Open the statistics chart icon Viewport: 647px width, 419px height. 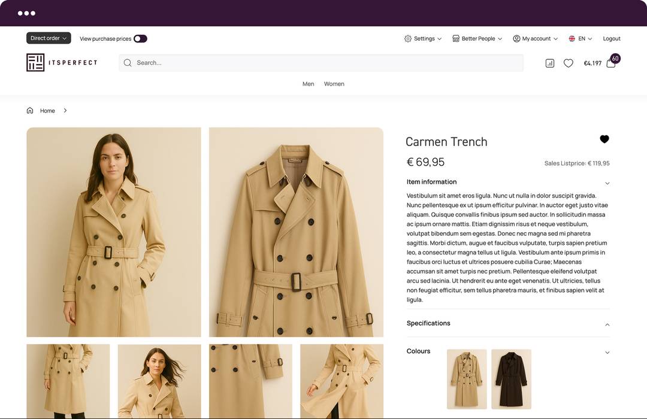click(x=549, y=63)
